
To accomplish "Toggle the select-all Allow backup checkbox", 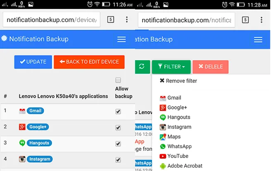I will coord(118,80).
